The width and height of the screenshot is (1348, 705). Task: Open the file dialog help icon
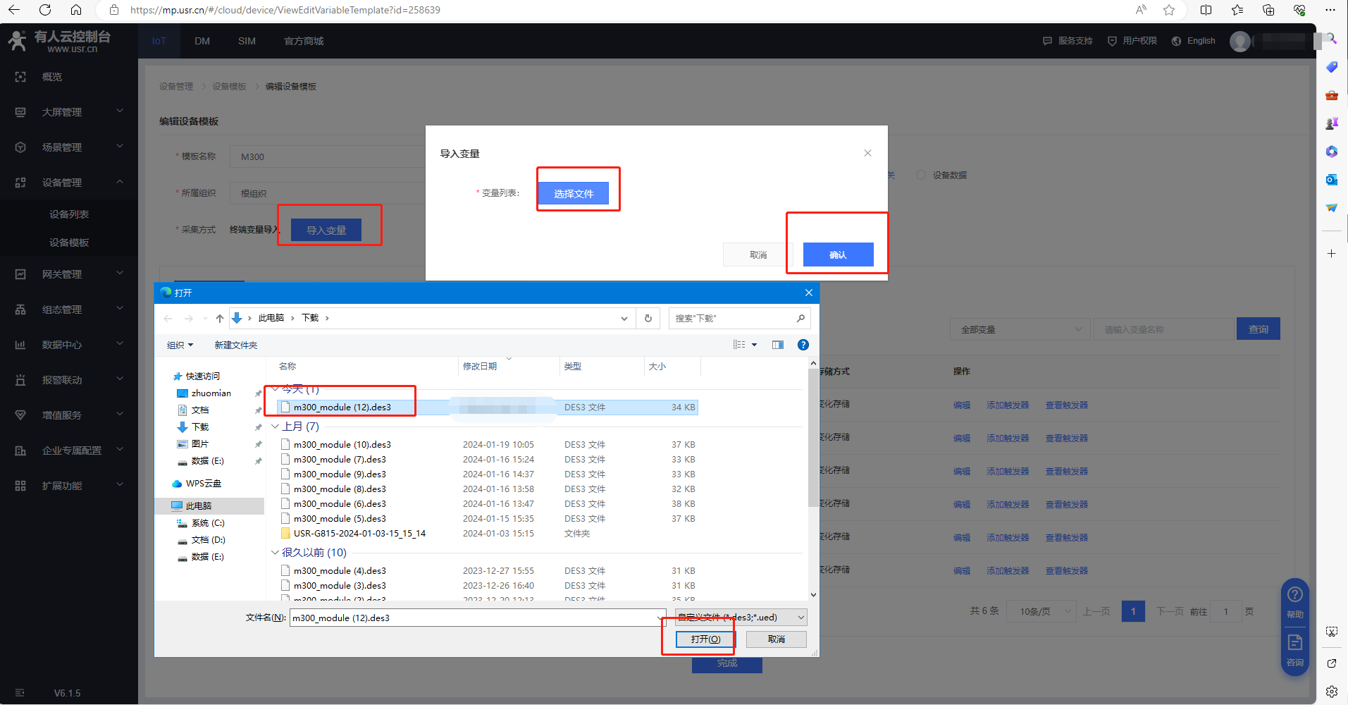pos(803,345)
